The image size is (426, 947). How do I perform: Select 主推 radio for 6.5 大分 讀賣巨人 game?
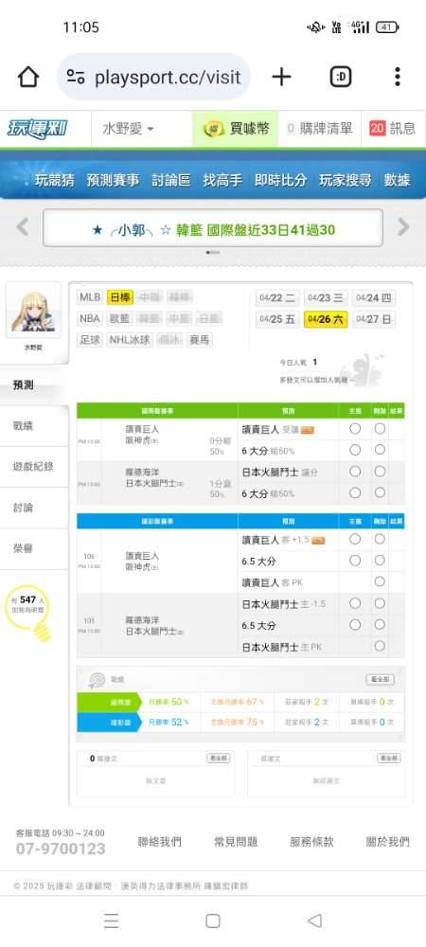click(355, 561)
